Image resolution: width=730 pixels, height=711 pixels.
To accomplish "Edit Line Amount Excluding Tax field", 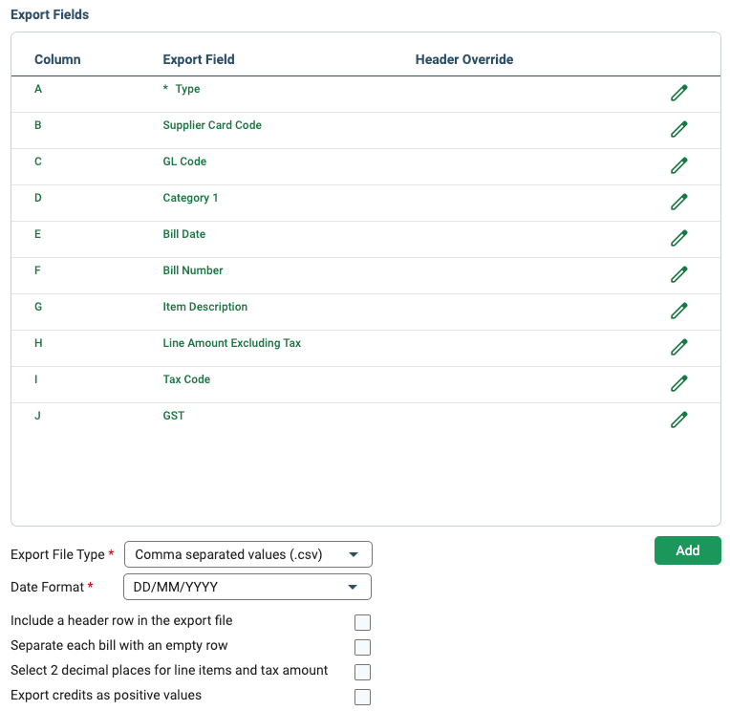I will (678, 347).
